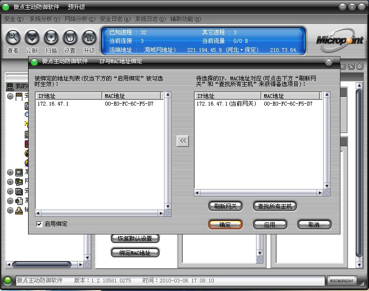
Task: Click the MICROPOINT badge in the status bar
Action: [x=342, y=281]
